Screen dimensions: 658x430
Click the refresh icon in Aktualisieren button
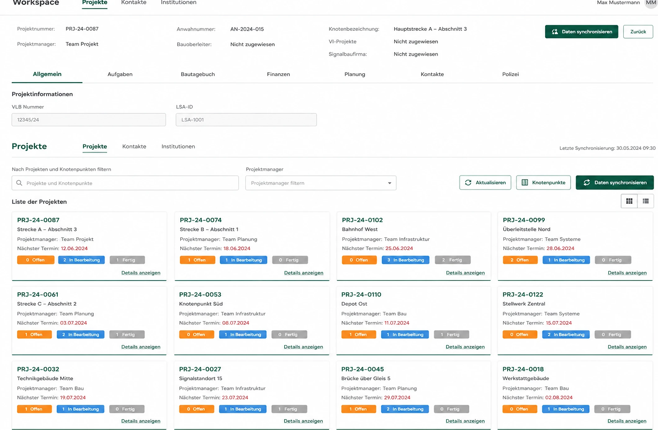click(468, 183)
